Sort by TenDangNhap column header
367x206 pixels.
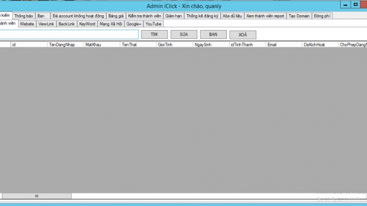[x=65, y=45]
